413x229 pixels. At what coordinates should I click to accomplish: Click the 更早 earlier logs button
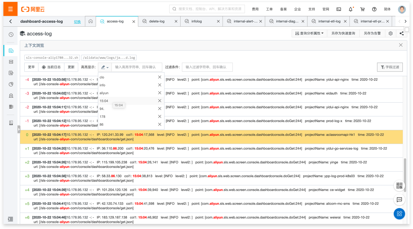[31, 67]
